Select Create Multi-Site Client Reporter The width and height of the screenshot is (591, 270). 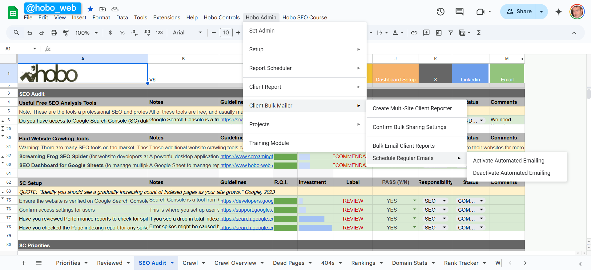tap(416, 108)
